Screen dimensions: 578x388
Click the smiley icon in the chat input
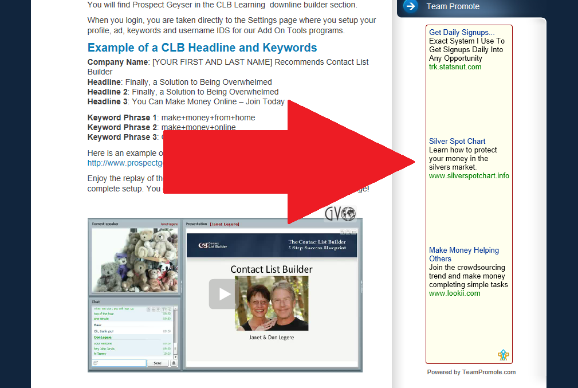(x=96, y=363)
